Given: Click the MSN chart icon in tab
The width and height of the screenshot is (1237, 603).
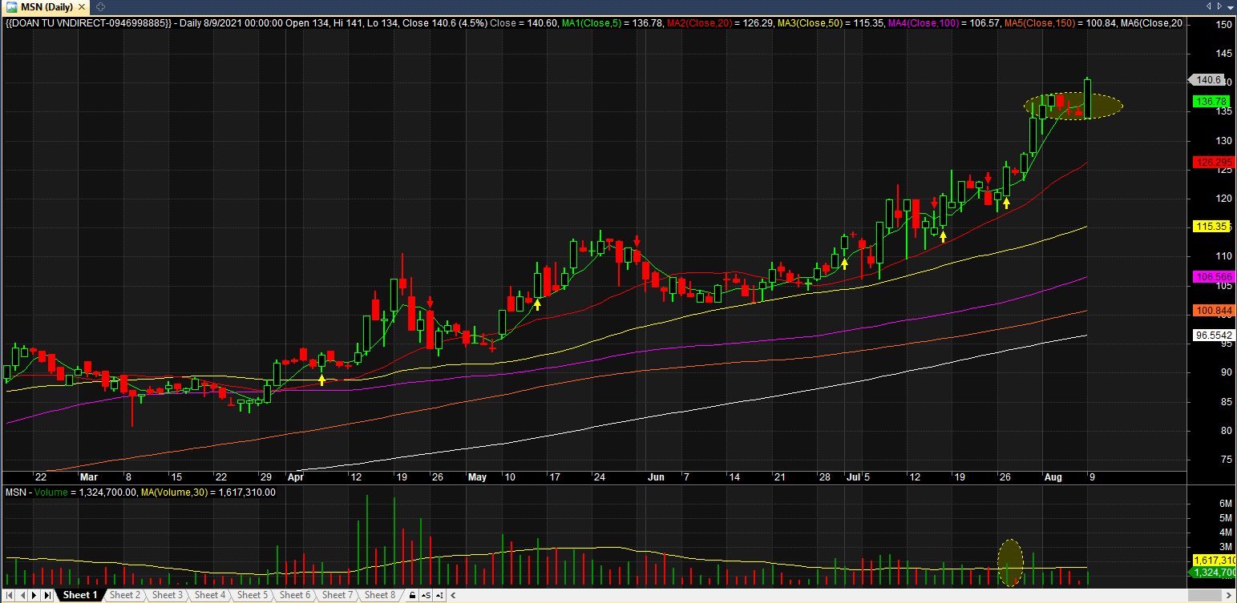Looking at the screenshot, I should point(11,6).
